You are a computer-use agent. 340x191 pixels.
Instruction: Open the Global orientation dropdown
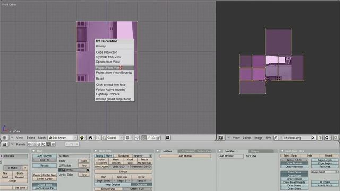click(x=115, y=138)
